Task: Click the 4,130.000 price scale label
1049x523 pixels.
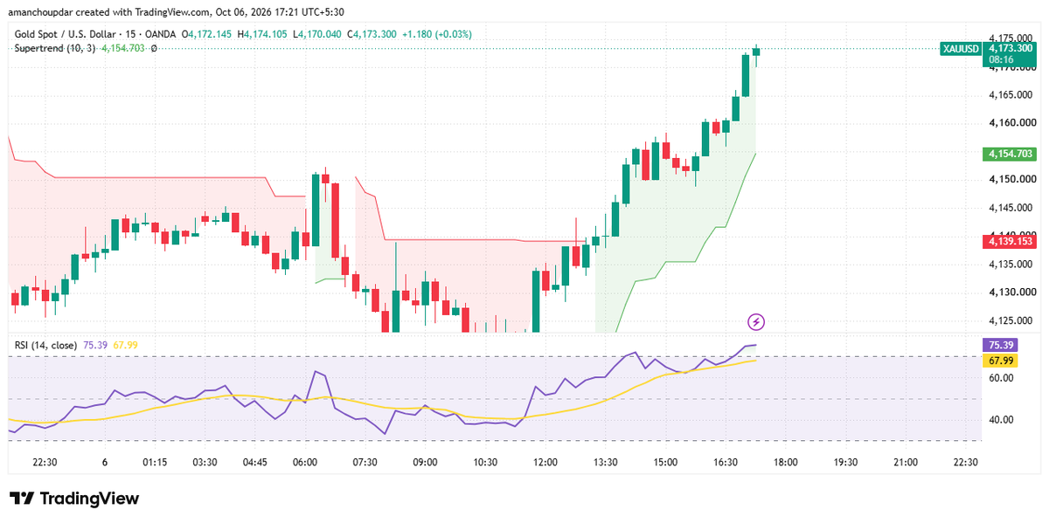Action: pos(1011,292)
